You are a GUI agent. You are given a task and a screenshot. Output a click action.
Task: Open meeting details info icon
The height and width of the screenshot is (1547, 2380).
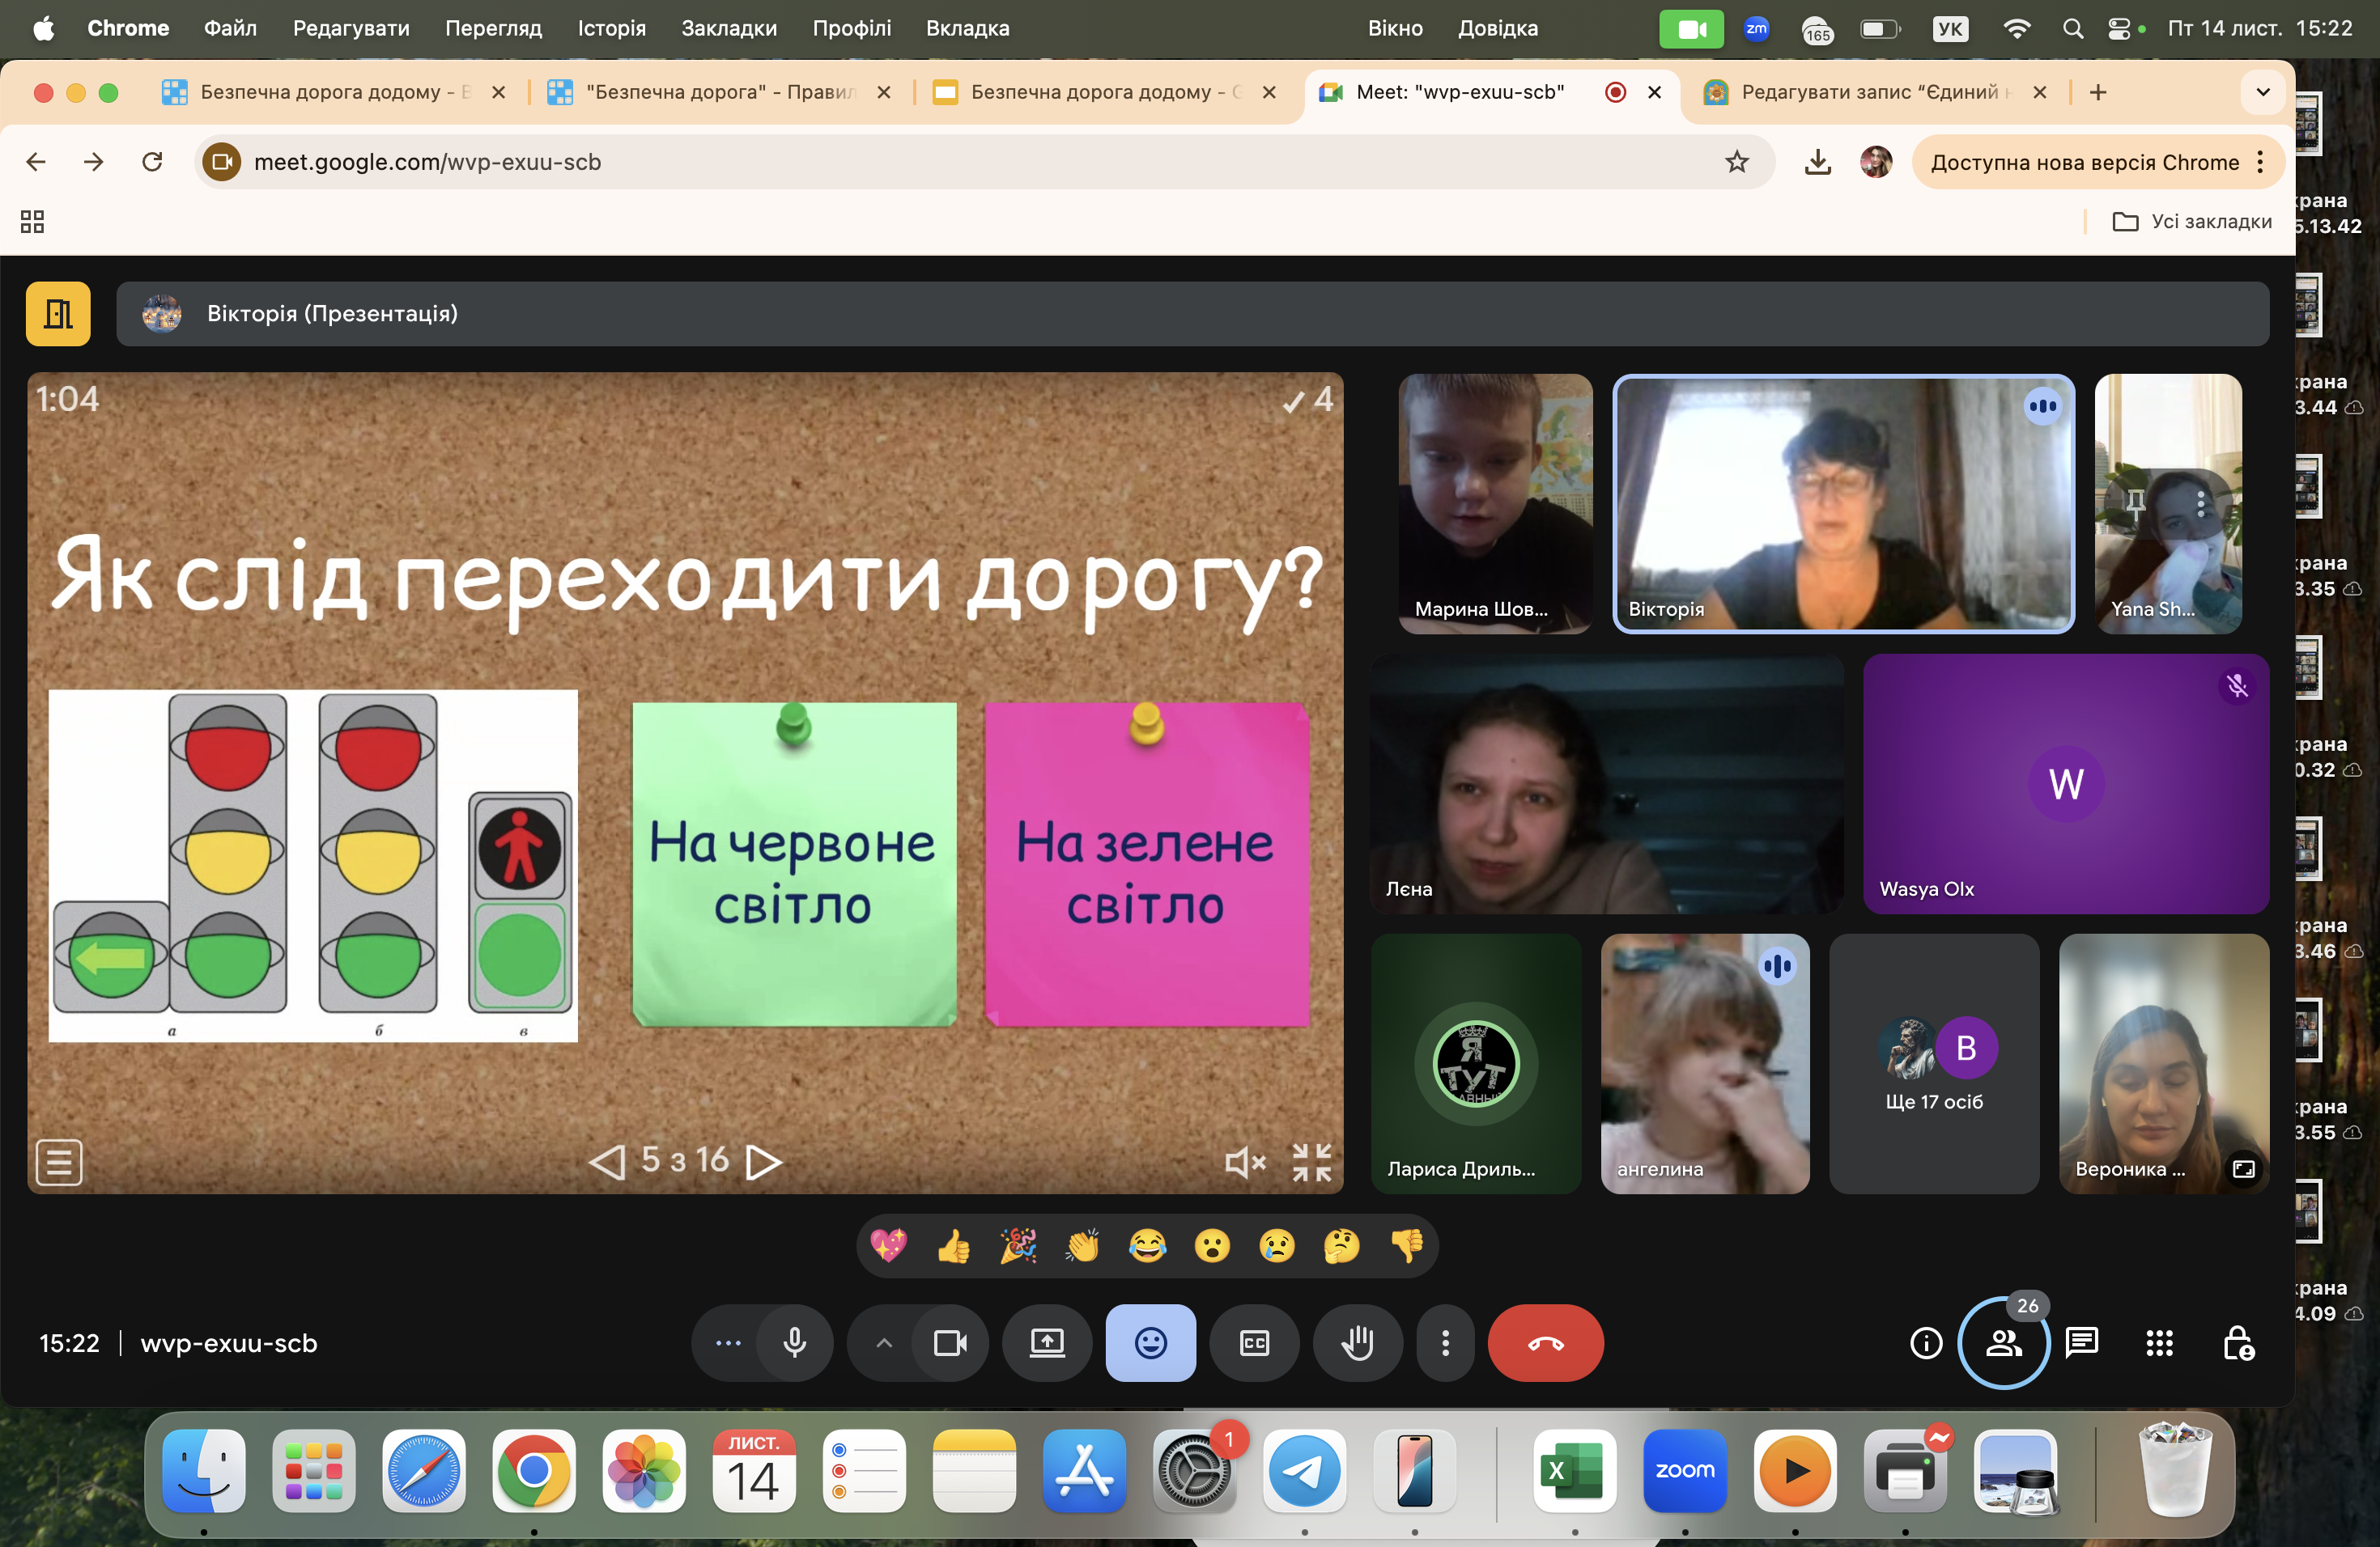tap(1925, 1342)
